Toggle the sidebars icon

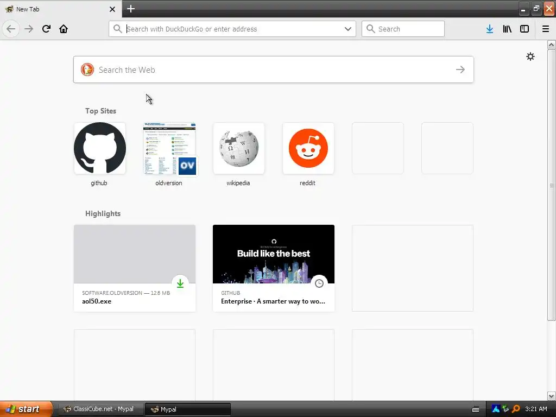[525, 29]
